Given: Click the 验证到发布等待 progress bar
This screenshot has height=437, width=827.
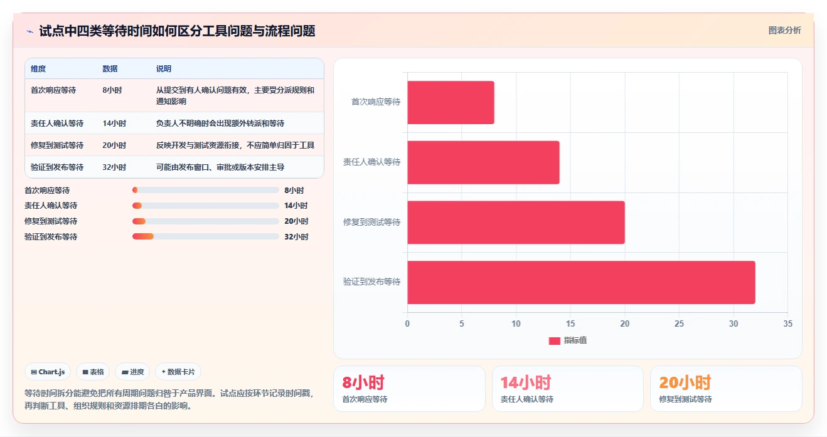Looking at the screenshot, I should [205, 236].
